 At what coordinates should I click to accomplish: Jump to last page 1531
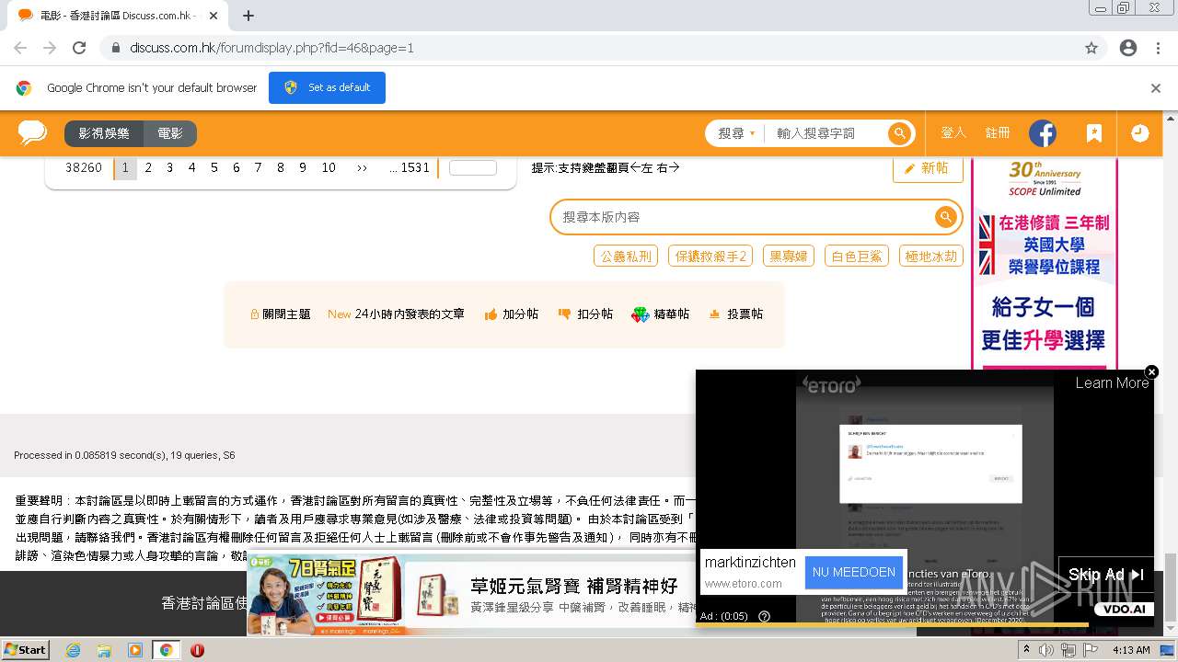click(410, 168)
